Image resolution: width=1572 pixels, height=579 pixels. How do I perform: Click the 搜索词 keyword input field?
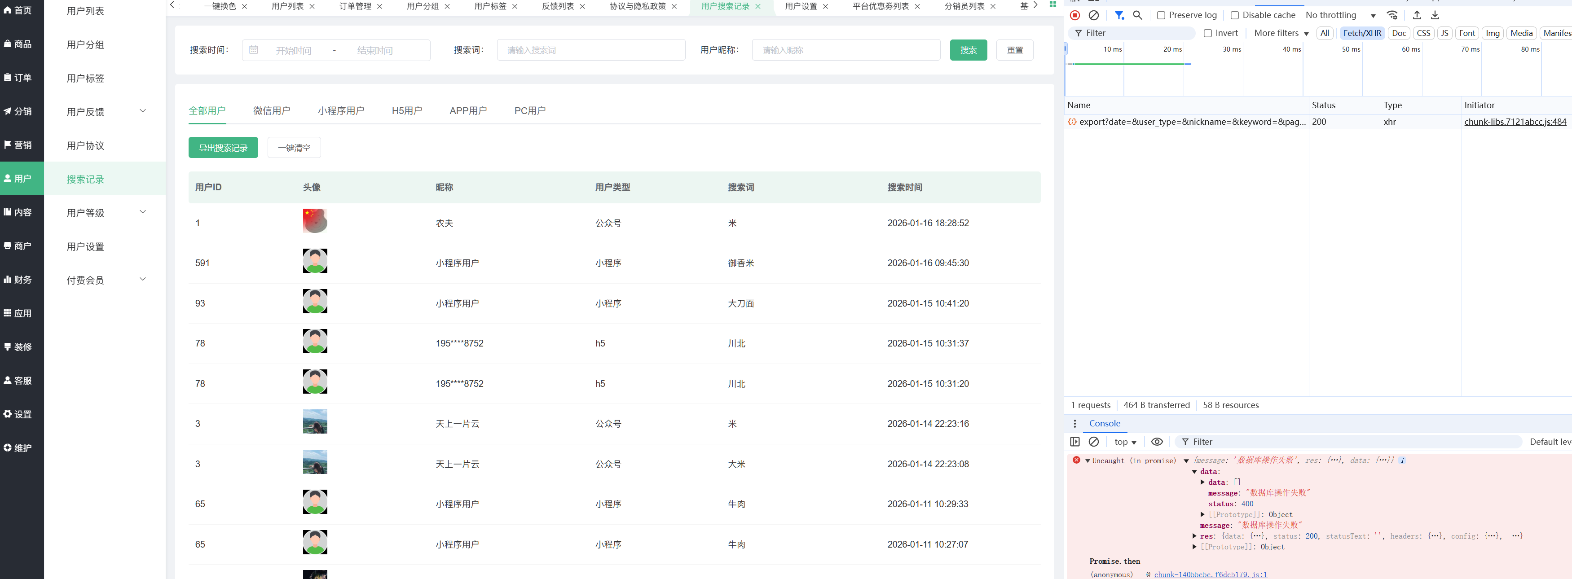(590, 50)
